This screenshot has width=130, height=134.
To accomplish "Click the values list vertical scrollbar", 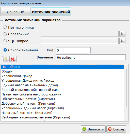I will click(126, 88).
